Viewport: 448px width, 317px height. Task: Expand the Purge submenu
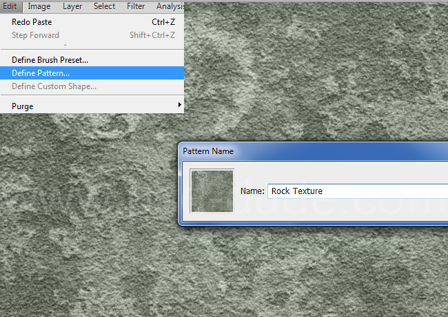point(92,106)
